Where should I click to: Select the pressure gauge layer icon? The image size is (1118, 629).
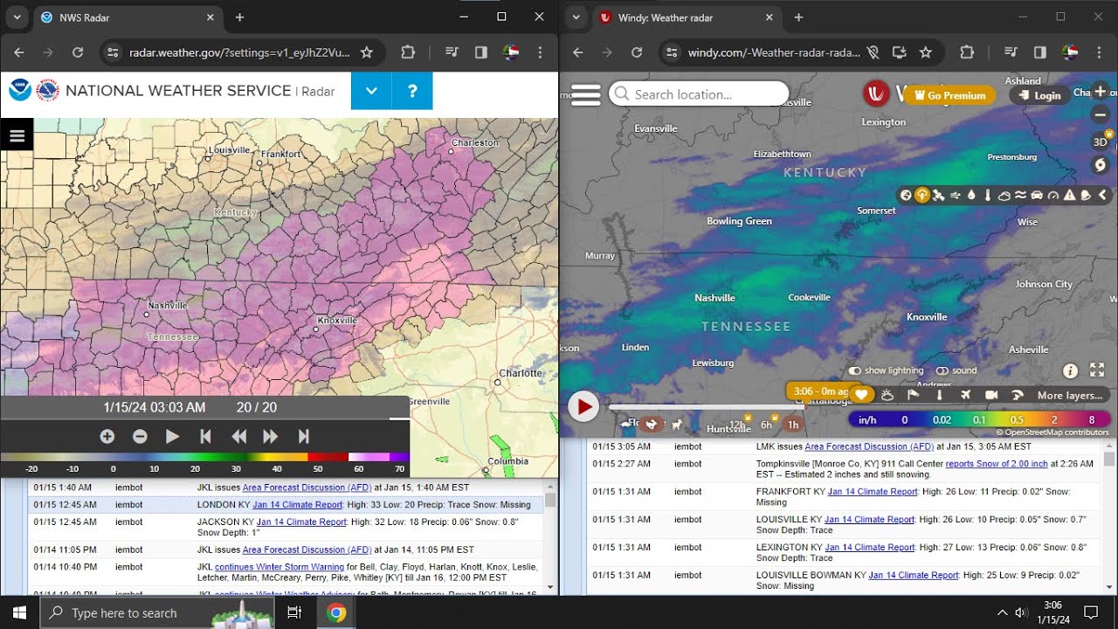(1053, 196)
